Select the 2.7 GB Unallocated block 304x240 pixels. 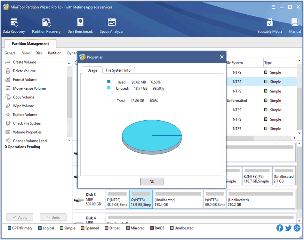(284, 176)
